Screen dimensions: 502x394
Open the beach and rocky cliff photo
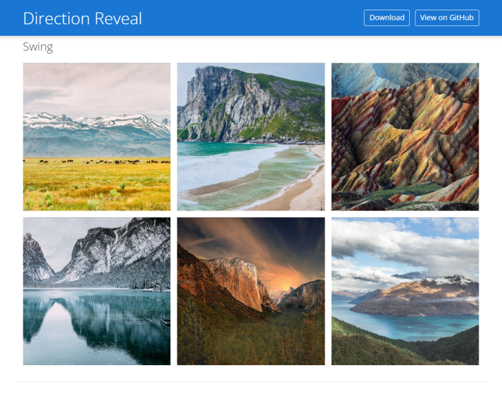(251, 137)
